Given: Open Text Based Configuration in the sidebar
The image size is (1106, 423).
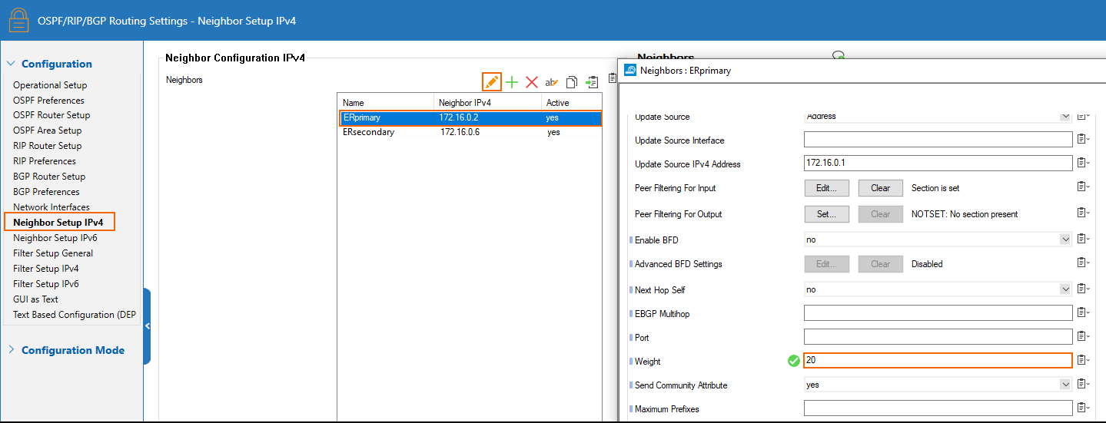Looking at the screenshot, I should tap(75, 315).
